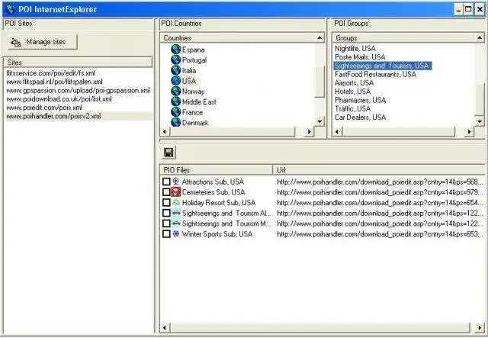Screen dimensions: 488x338
Task: Select the Hotels, USA group
Action: click(352, 92)
